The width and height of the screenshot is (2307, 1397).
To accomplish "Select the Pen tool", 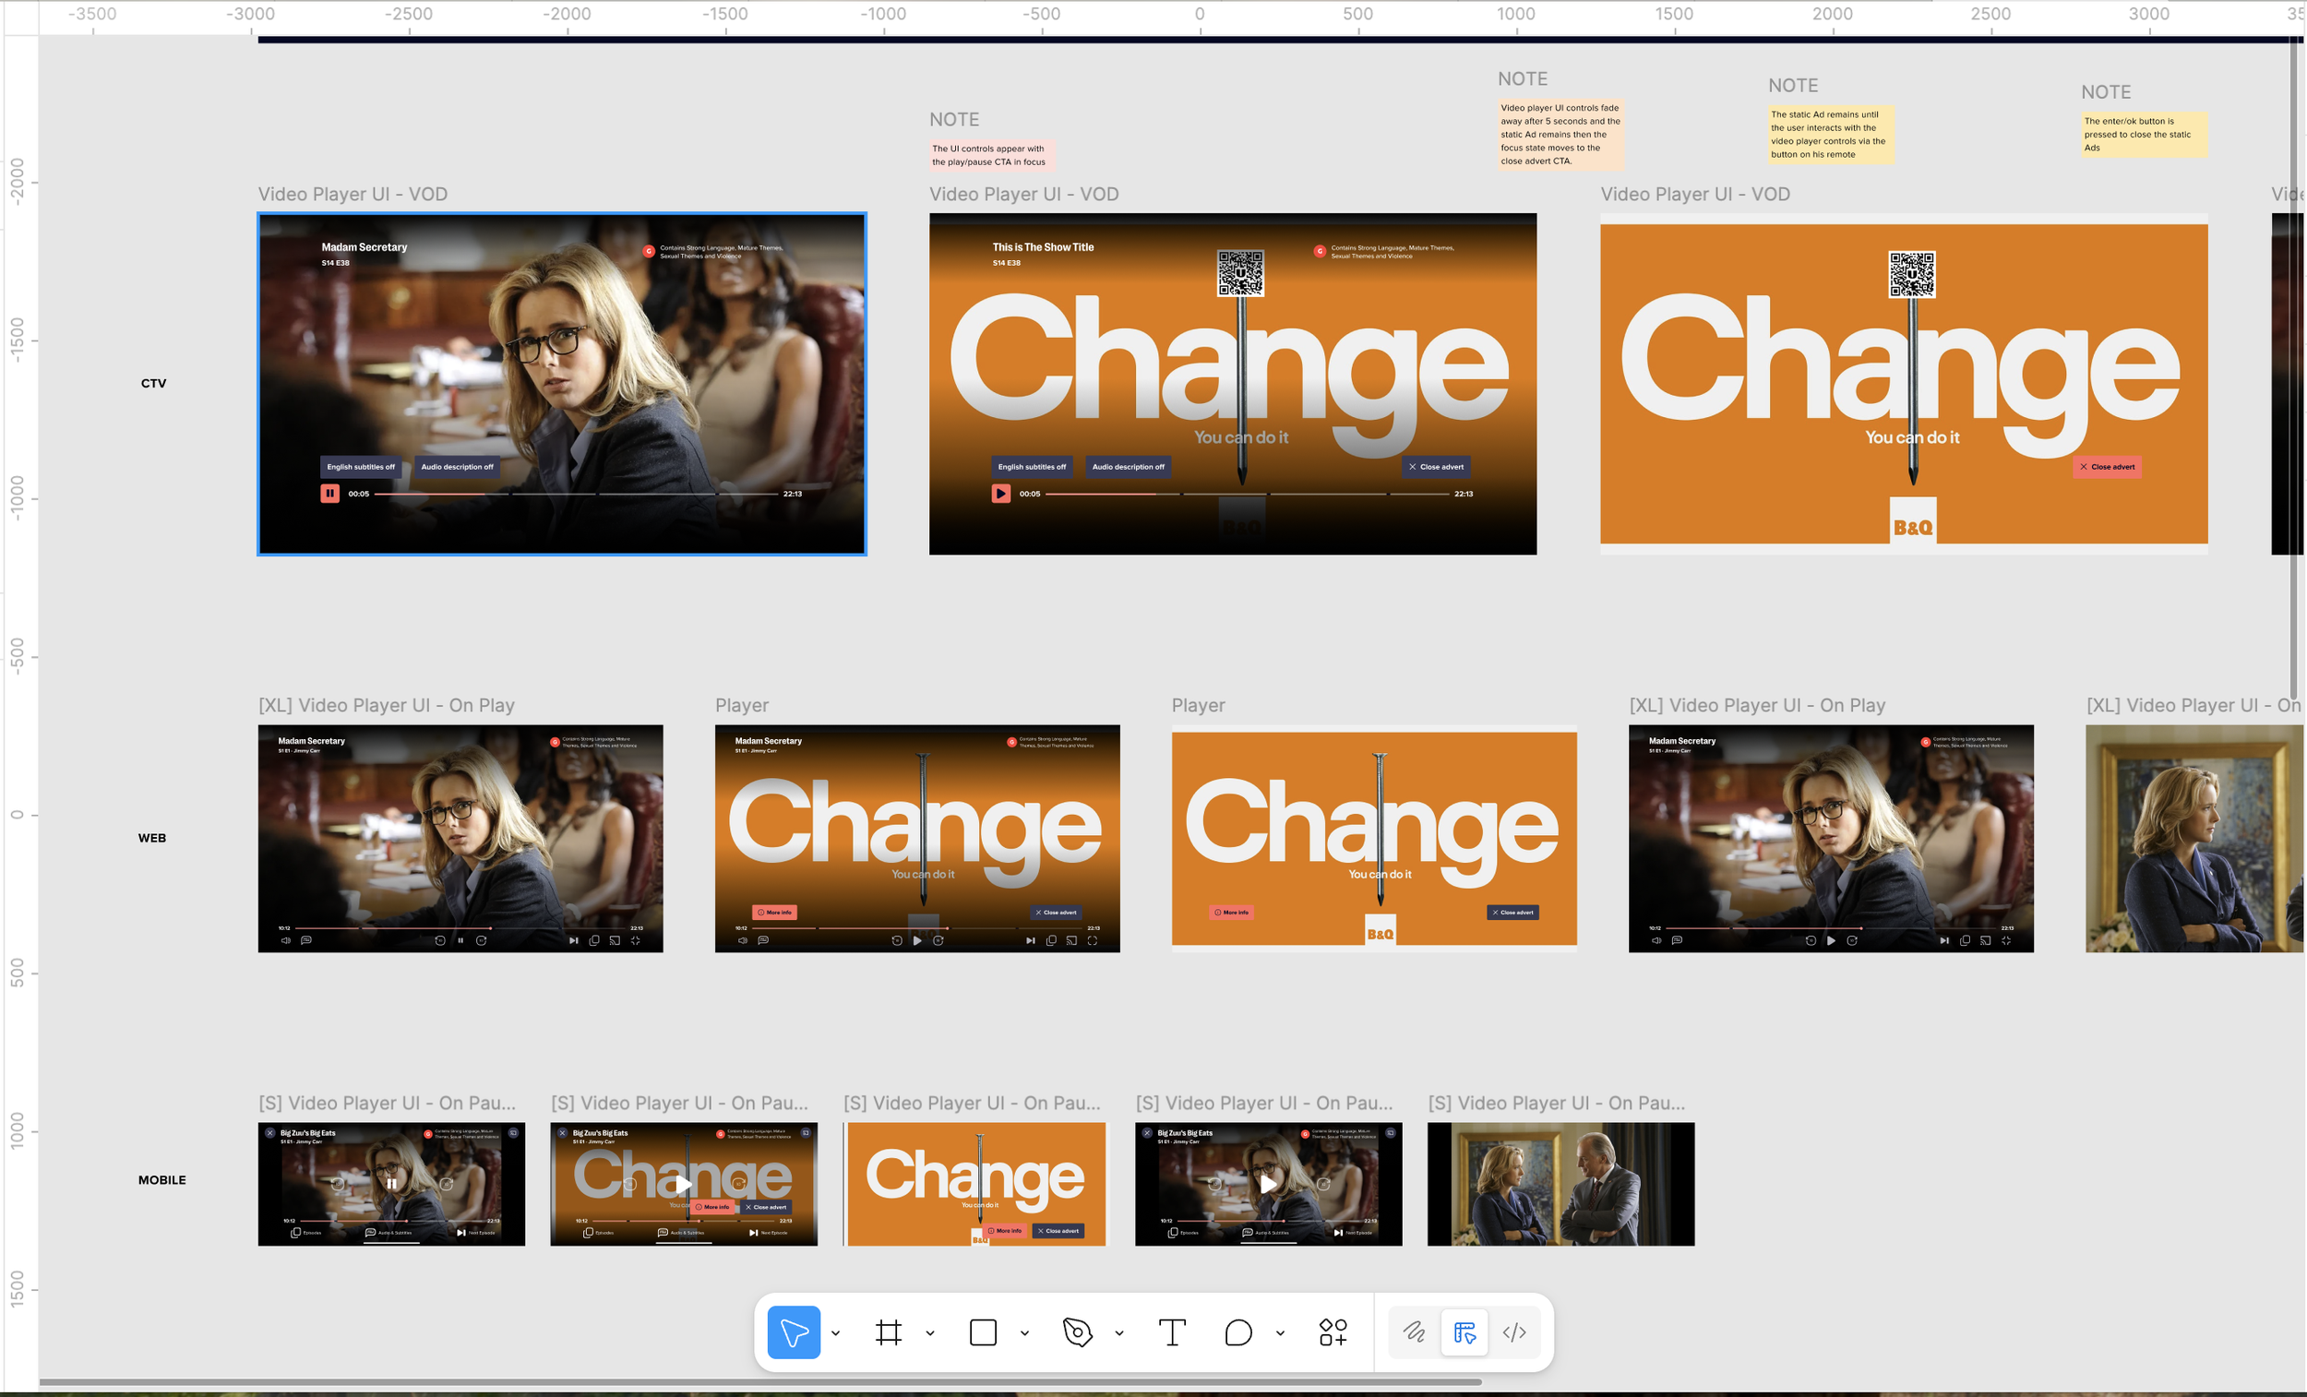I will pyautogui.click(x=1077, y=1331).
